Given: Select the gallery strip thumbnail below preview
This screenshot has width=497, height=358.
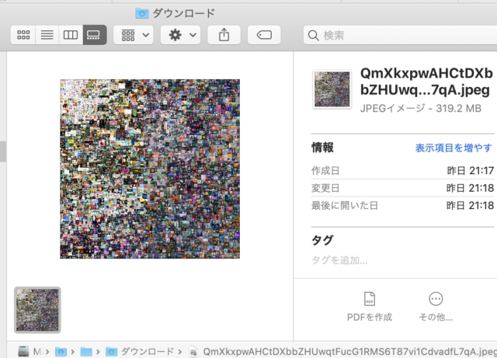Looking at the screenshot, I should pyautogui.click(x=37, y=310).
